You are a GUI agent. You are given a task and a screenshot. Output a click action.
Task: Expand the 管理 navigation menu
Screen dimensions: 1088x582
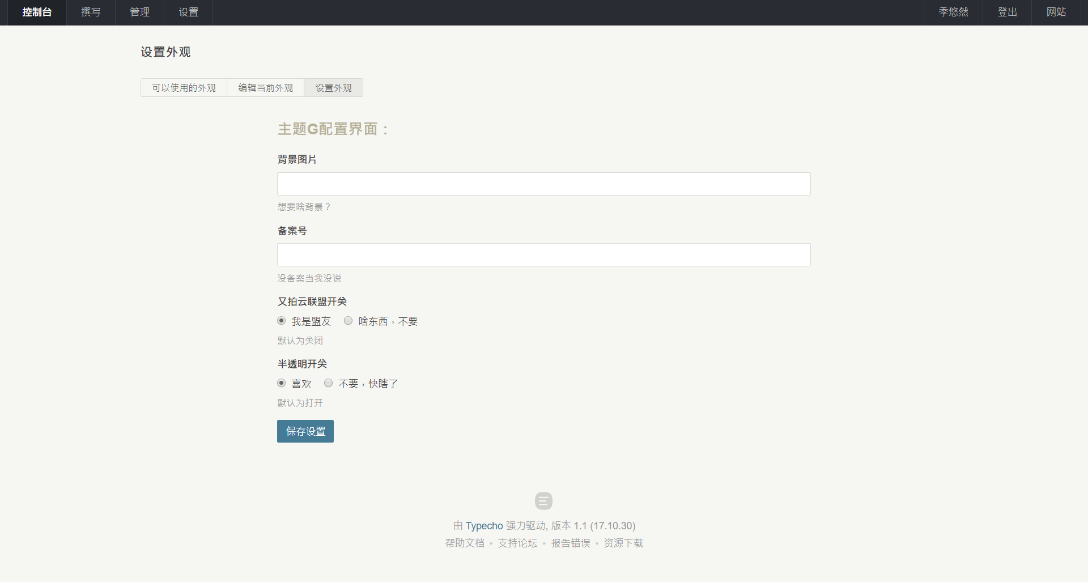click(139, 12)
